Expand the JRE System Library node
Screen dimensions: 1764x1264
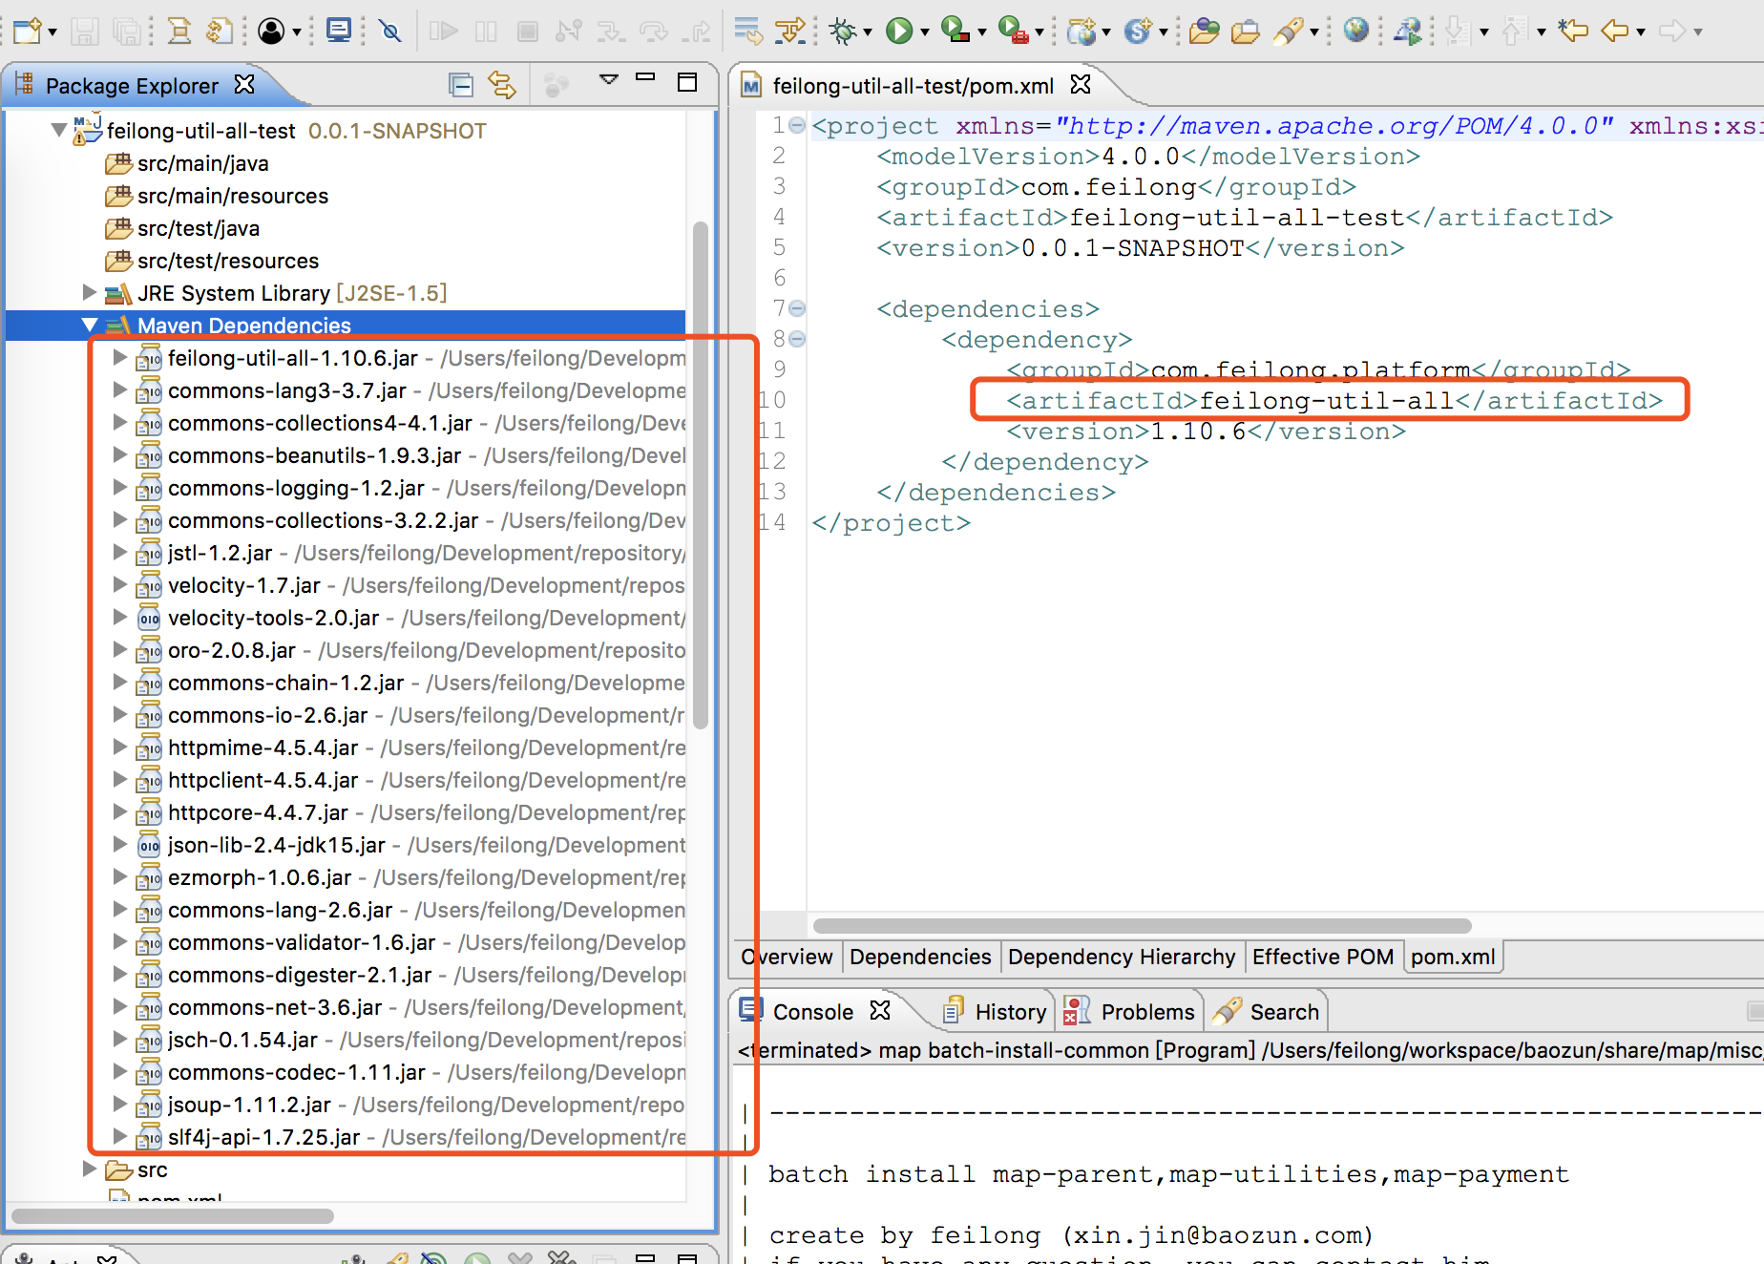89,293
